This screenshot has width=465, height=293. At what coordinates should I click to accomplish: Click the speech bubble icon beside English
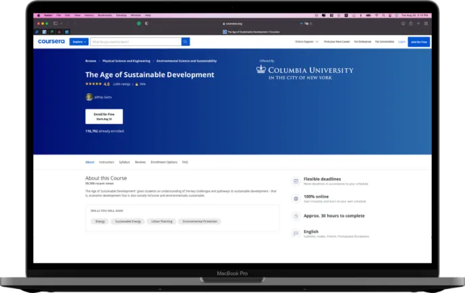point(296,234)
